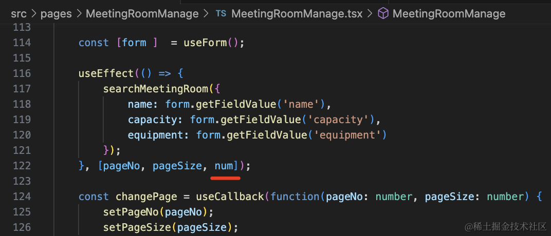Click the chevron after src in breadcrumb
The image size is (551, 236).
coord(34,14)
